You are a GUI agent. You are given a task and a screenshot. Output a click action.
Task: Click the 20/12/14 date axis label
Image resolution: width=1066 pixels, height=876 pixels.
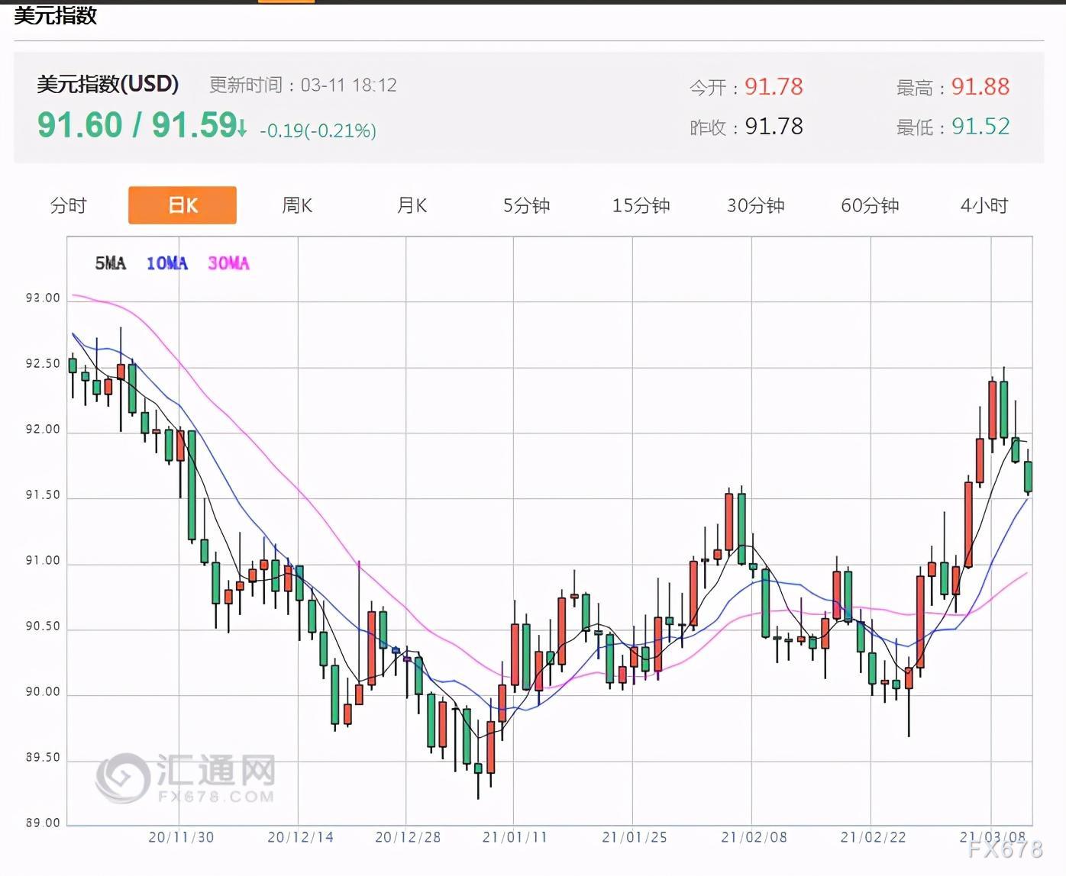[x=300, y=837]
